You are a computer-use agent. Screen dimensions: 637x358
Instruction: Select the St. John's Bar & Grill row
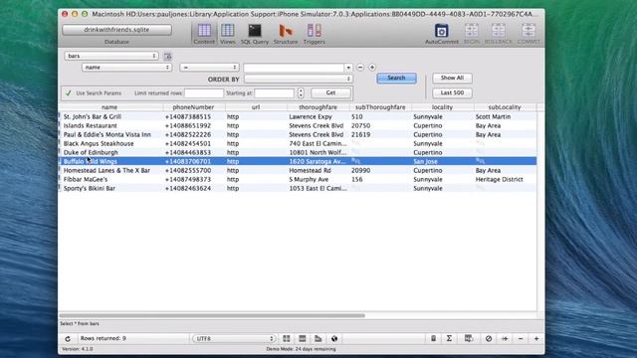tap(298, 116)
